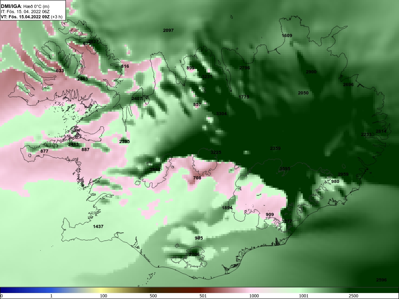Image resolution: width=399 pixels, height=299 pixels.
Task: Click the 2395 map value
Action: tap(124, 142)
